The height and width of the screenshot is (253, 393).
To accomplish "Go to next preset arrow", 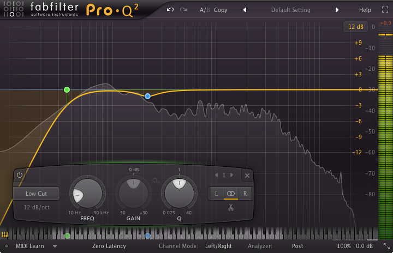I will coord(337,10).
